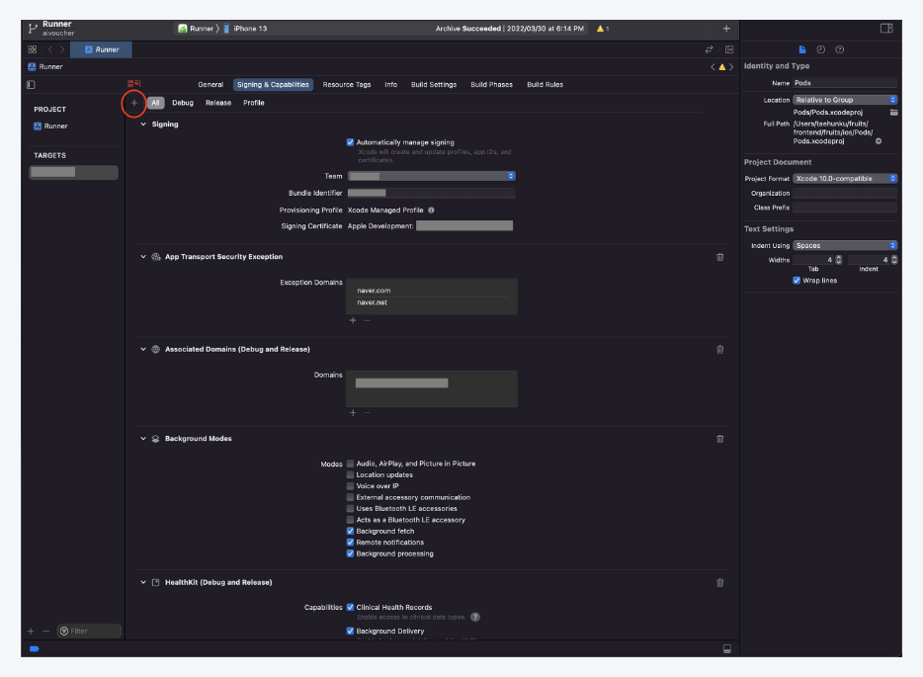Switch to the Build Phases tab
Viewport: 923px width, 677px height.
(491, 85)
